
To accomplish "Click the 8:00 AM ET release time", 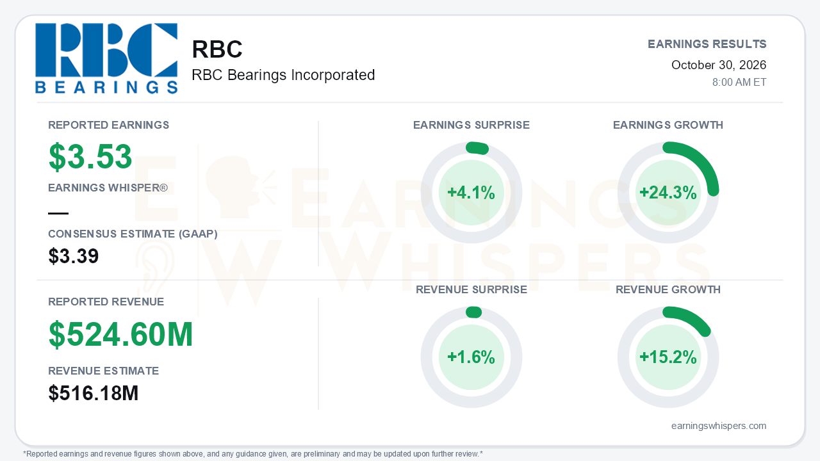I will point(739,83).
